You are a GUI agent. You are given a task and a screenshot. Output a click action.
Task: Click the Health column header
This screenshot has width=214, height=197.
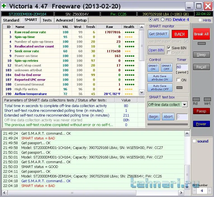point(129,27)
